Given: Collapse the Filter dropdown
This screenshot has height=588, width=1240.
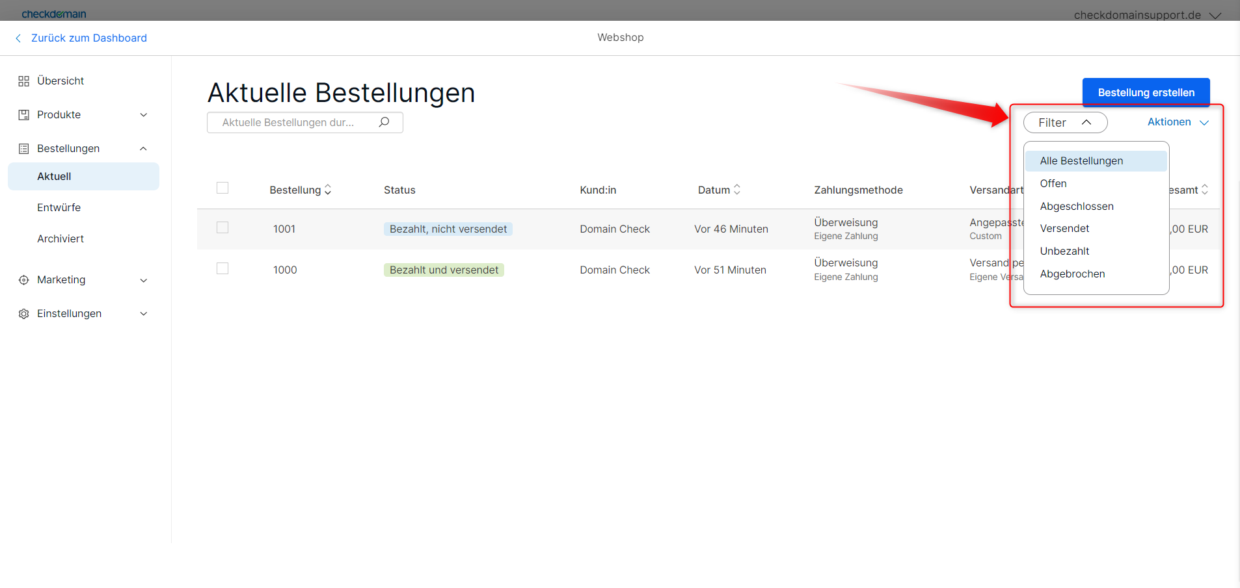Looking at the screenshot, I should click(x=1064, y=122).
